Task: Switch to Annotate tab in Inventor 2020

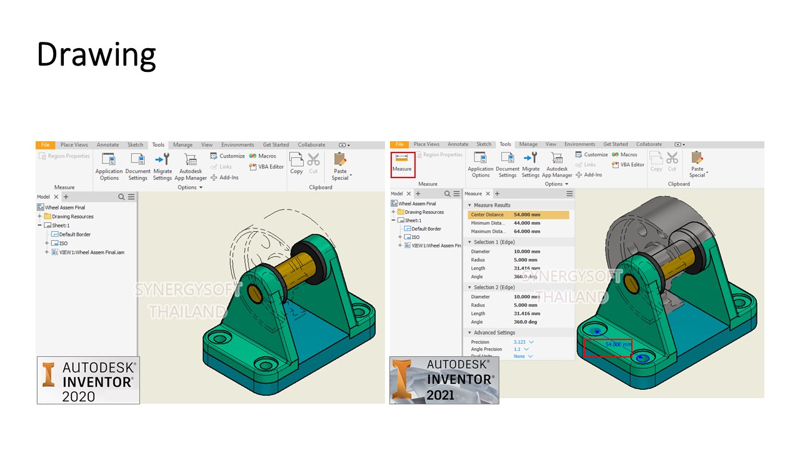Action: [x=107, y=145]
